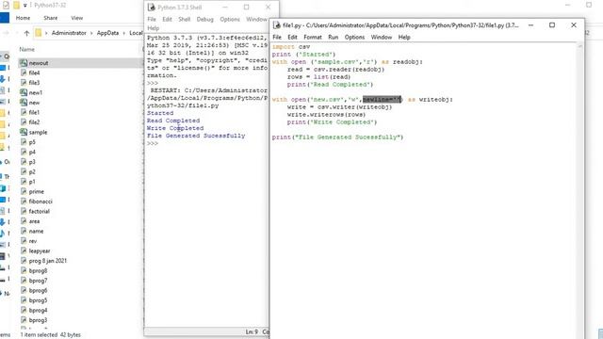Select the sample CSV file icon

coord(24,132)
